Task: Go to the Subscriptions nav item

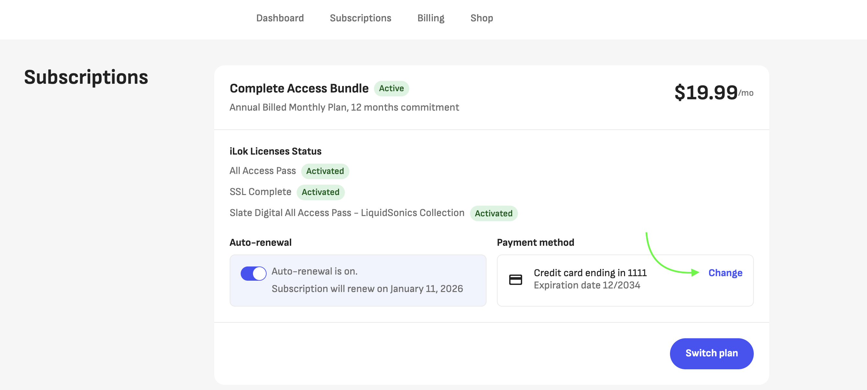Action: [x=360, y=18]
